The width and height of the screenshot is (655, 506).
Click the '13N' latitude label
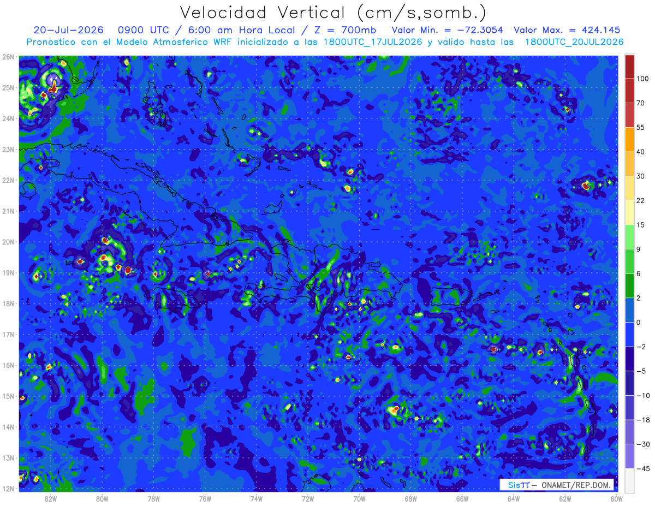coord(8,458)
